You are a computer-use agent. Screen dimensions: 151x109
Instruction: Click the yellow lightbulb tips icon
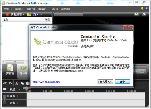142,9
